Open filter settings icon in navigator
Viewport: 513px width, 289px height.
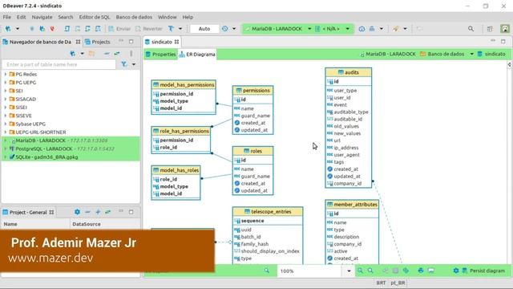(x=124, y=64)
